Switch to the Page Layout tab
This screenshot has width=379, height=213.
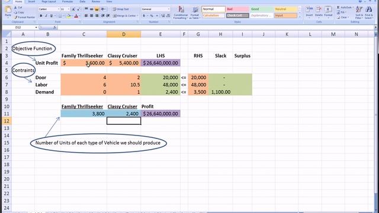(49, 1)
